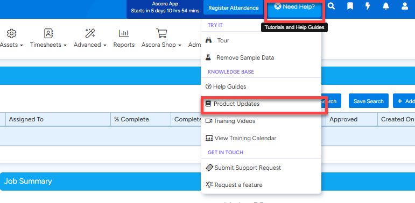415x203 pixels.
Task: Sort by the % Complete column header
Action: coord(141,119)
